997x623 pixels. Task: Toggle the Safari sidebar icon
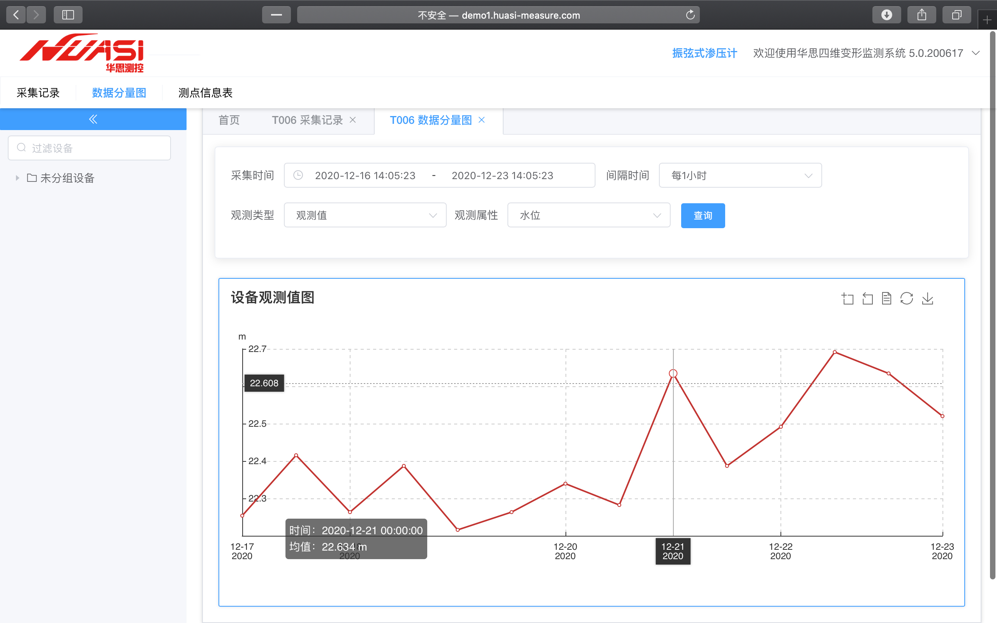[x=68, y=15]
